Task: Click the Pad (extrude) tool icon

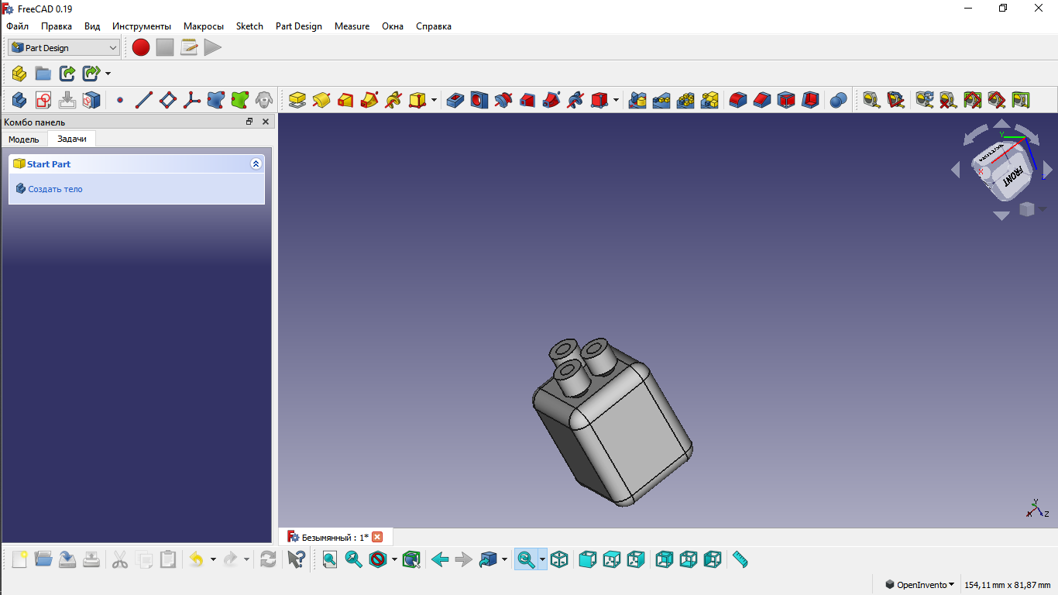Action: click(297, 100)
